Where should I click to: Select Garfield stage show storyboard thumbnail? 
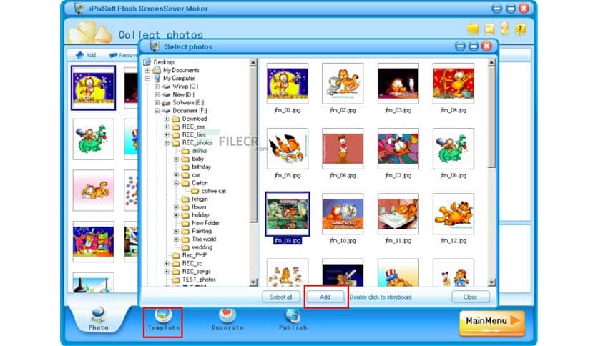tap(93, 242)
